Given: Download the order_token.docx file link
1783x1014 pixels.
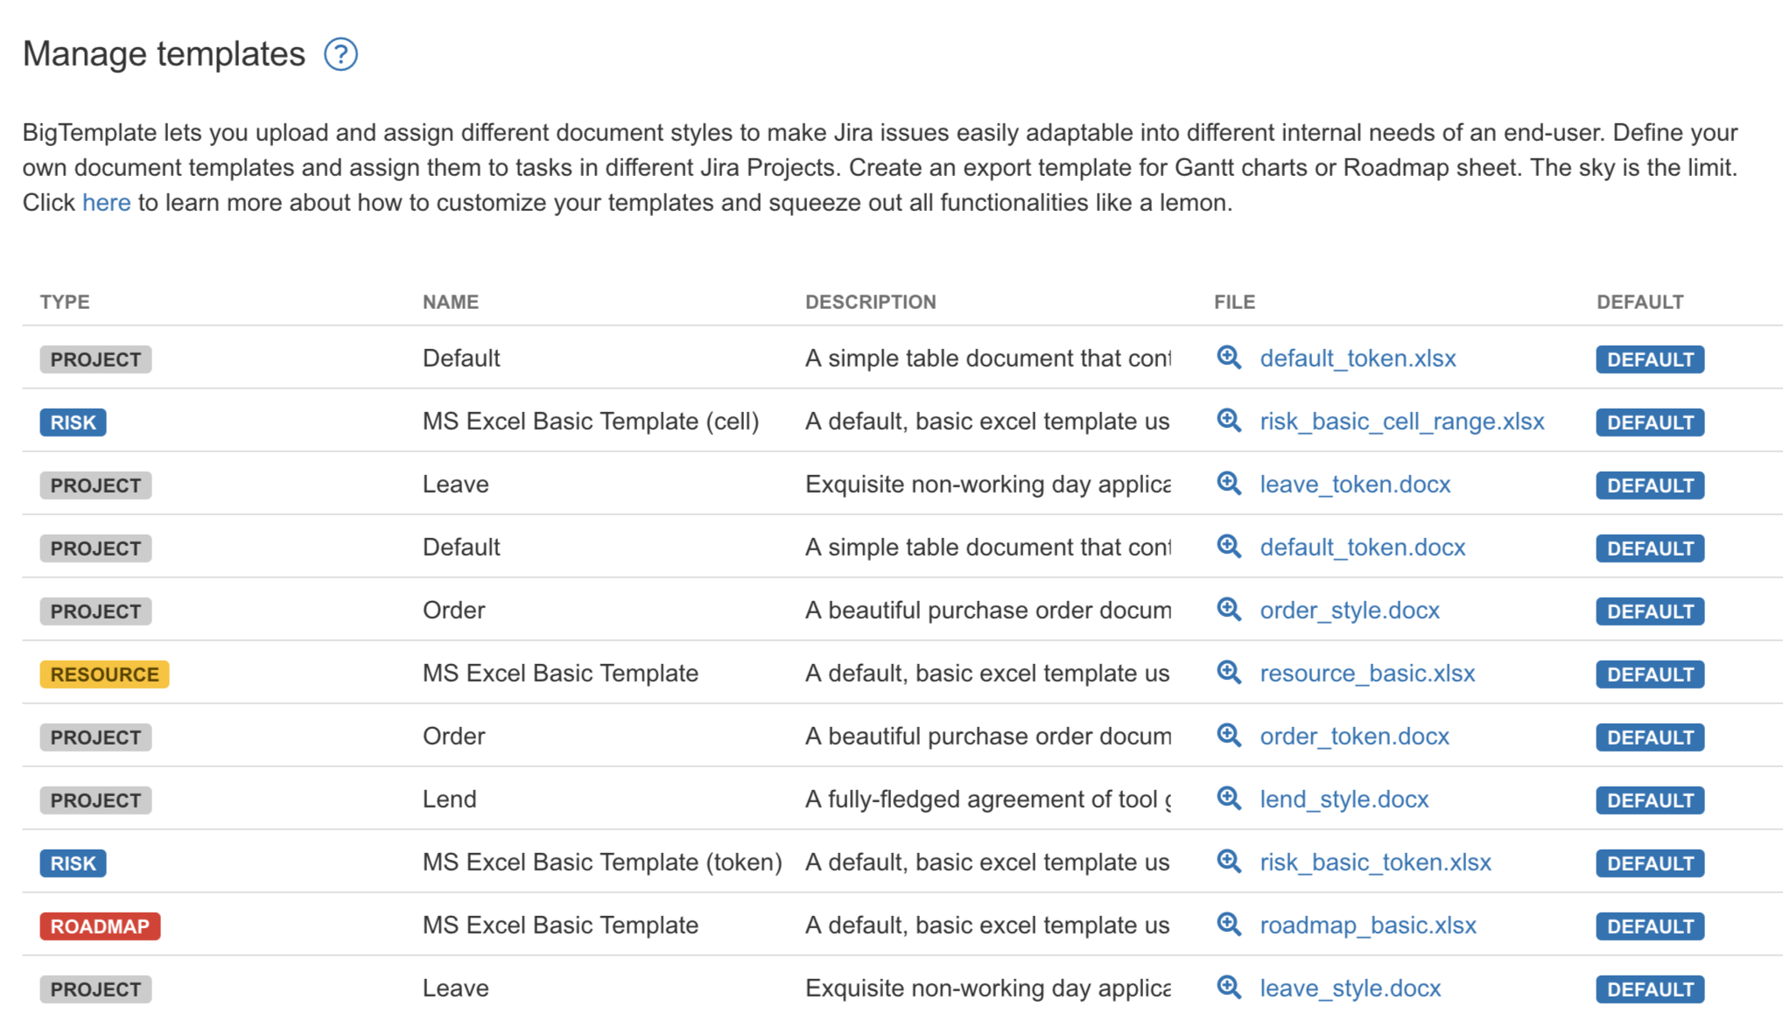Looking at the screenshot, I should [1354, 736].
